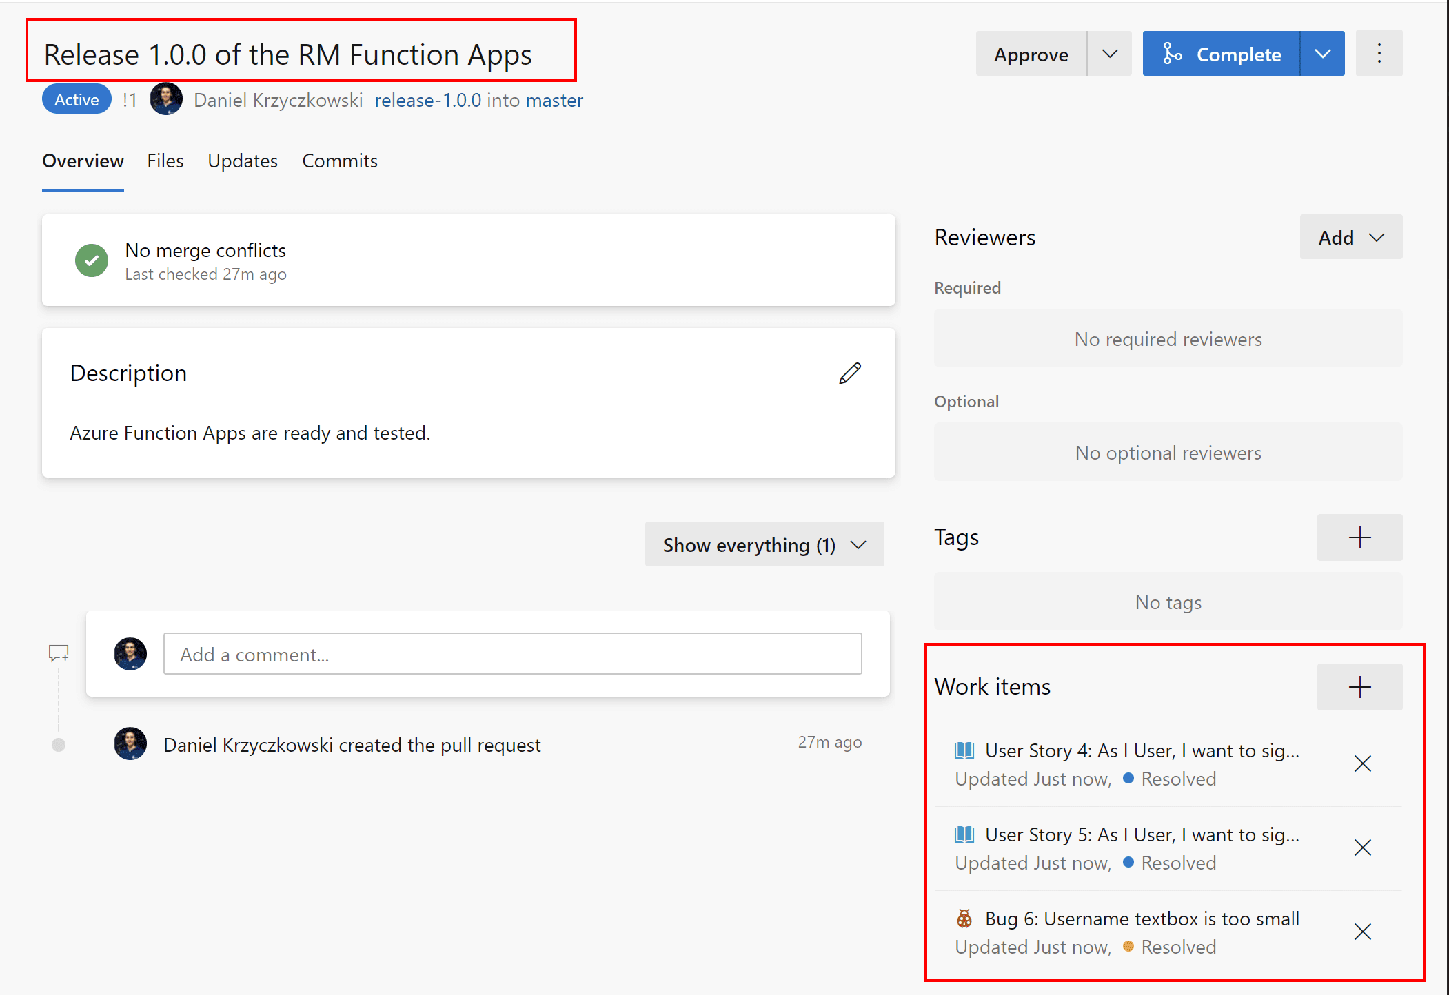The height and width of the screenshot is (995, 1449).
Task: Open the more options ellipsis menu
Action: [1379, 53]
